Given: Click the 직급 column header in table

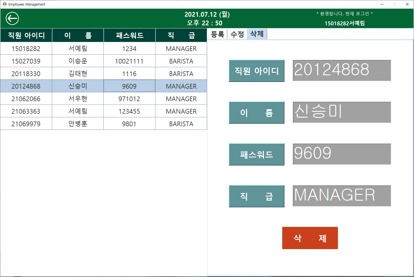Looking at the screenshot, I should pos(181,35).
